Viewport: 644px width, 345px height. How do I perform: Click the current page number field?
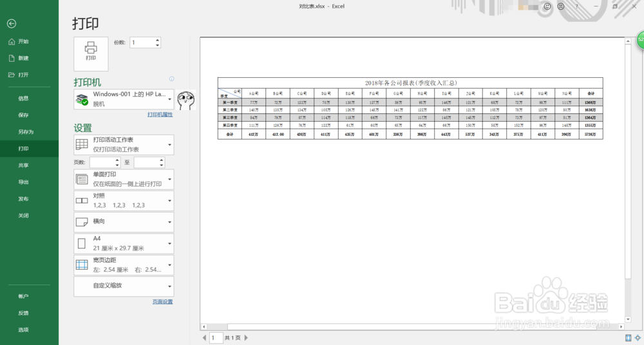pos(216,338)
